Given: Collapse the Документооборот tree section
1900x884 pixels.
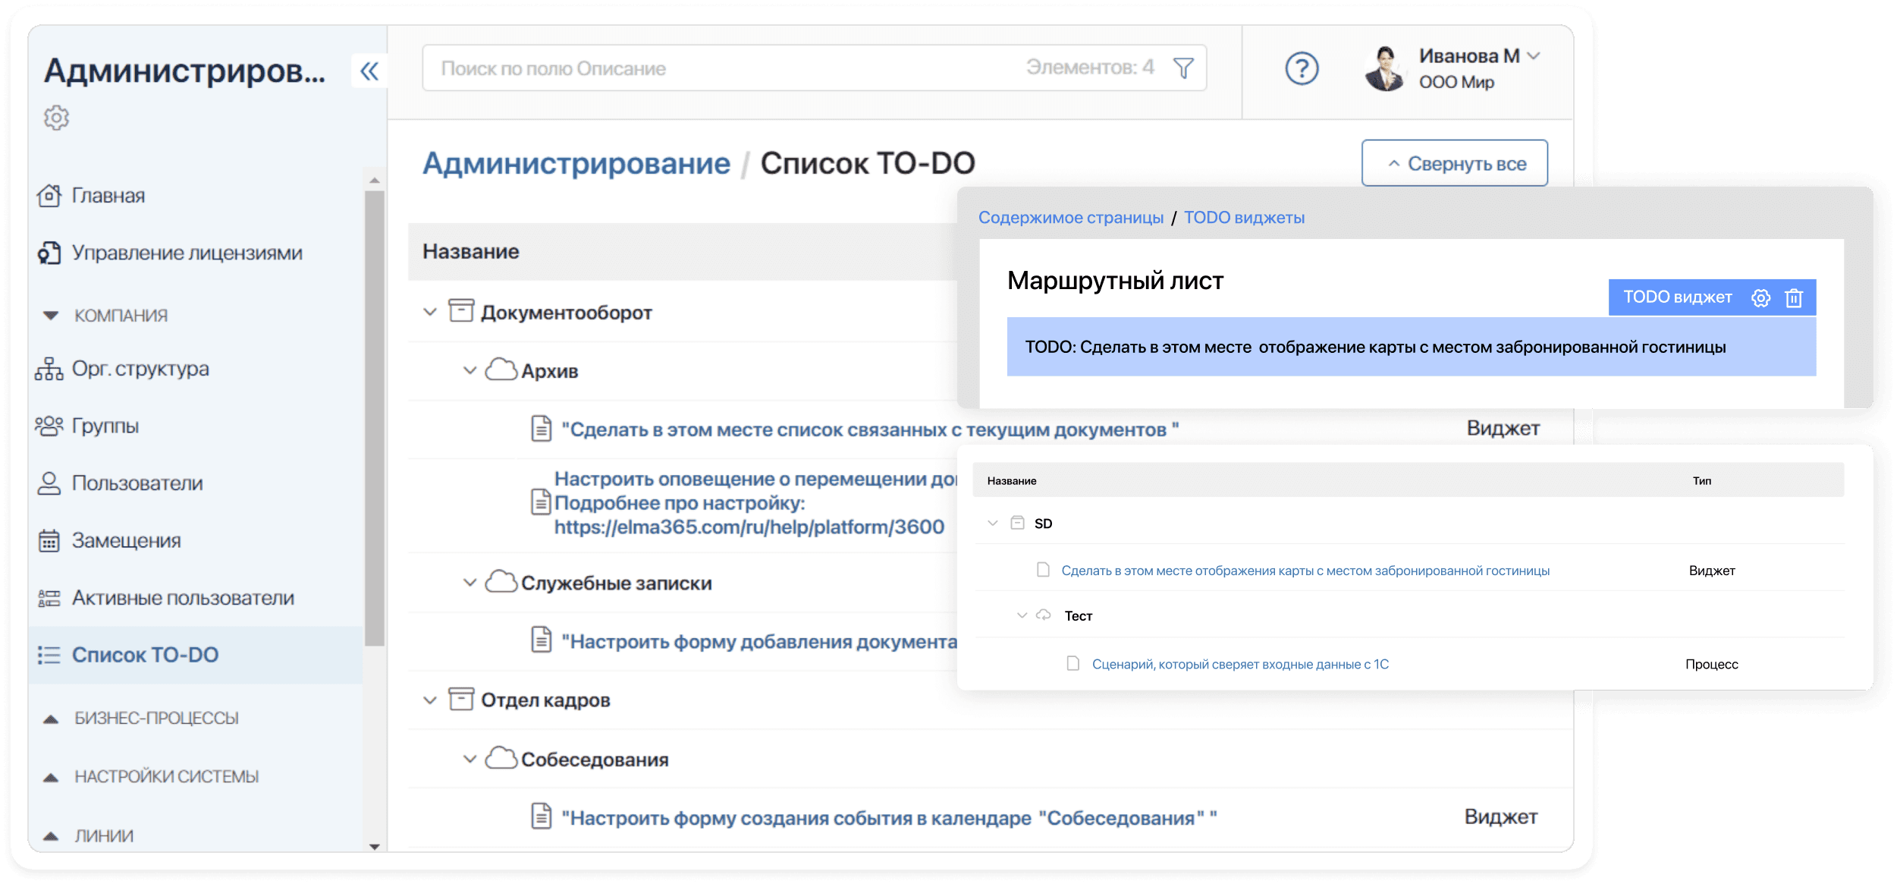Looking at the screenshot, I should click(430, 312).
